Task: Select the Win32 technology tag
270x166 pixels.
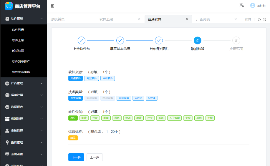Action: 138,98
